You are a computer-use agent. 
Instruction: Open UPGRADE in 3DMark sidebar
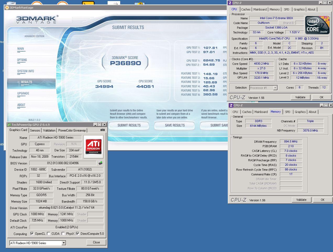point(23,94)
